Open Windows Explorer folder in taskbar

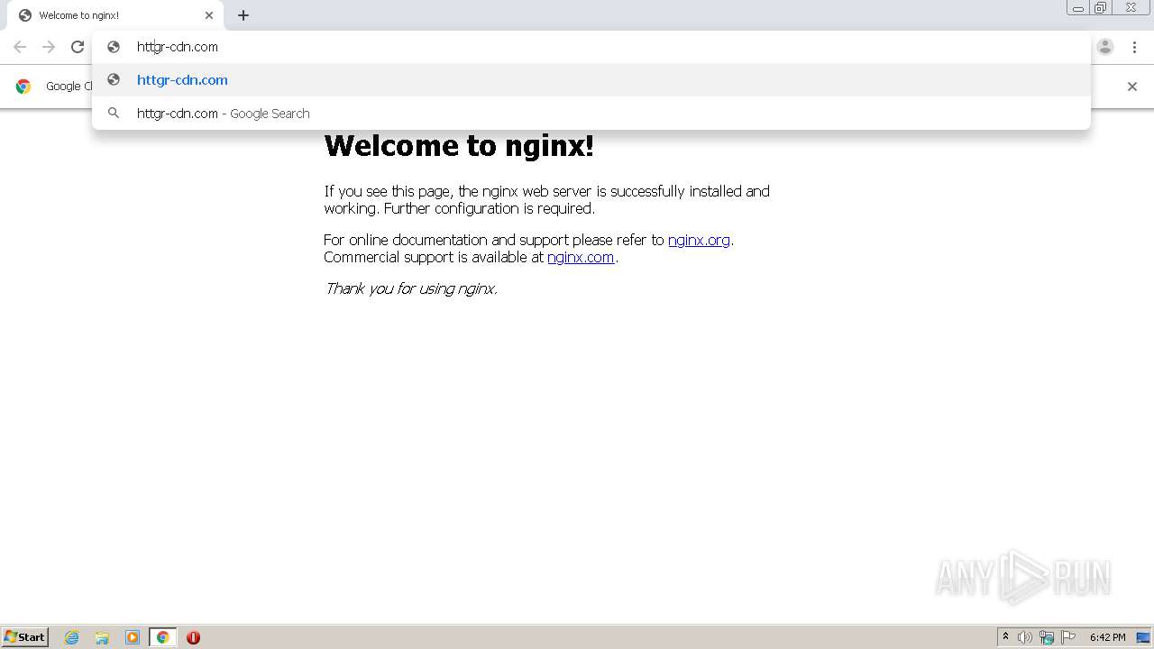[102, 637]
